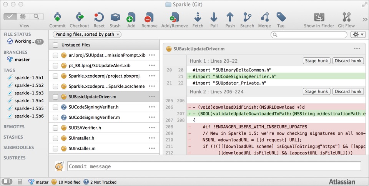Open actions menu for project.pbxproj row
Screen dimensions: 369x186
(152, 76)
